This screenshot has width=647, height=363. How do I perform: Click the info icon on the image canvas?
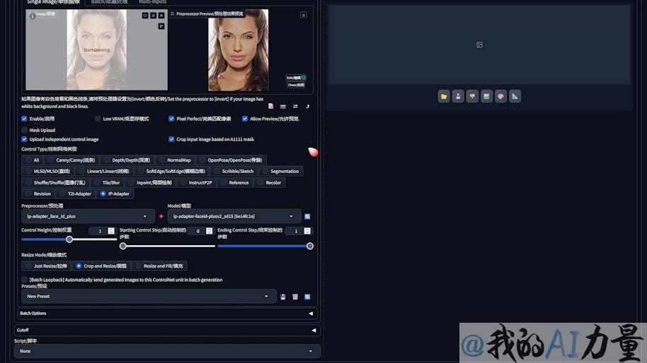click(x=33, y=16)
